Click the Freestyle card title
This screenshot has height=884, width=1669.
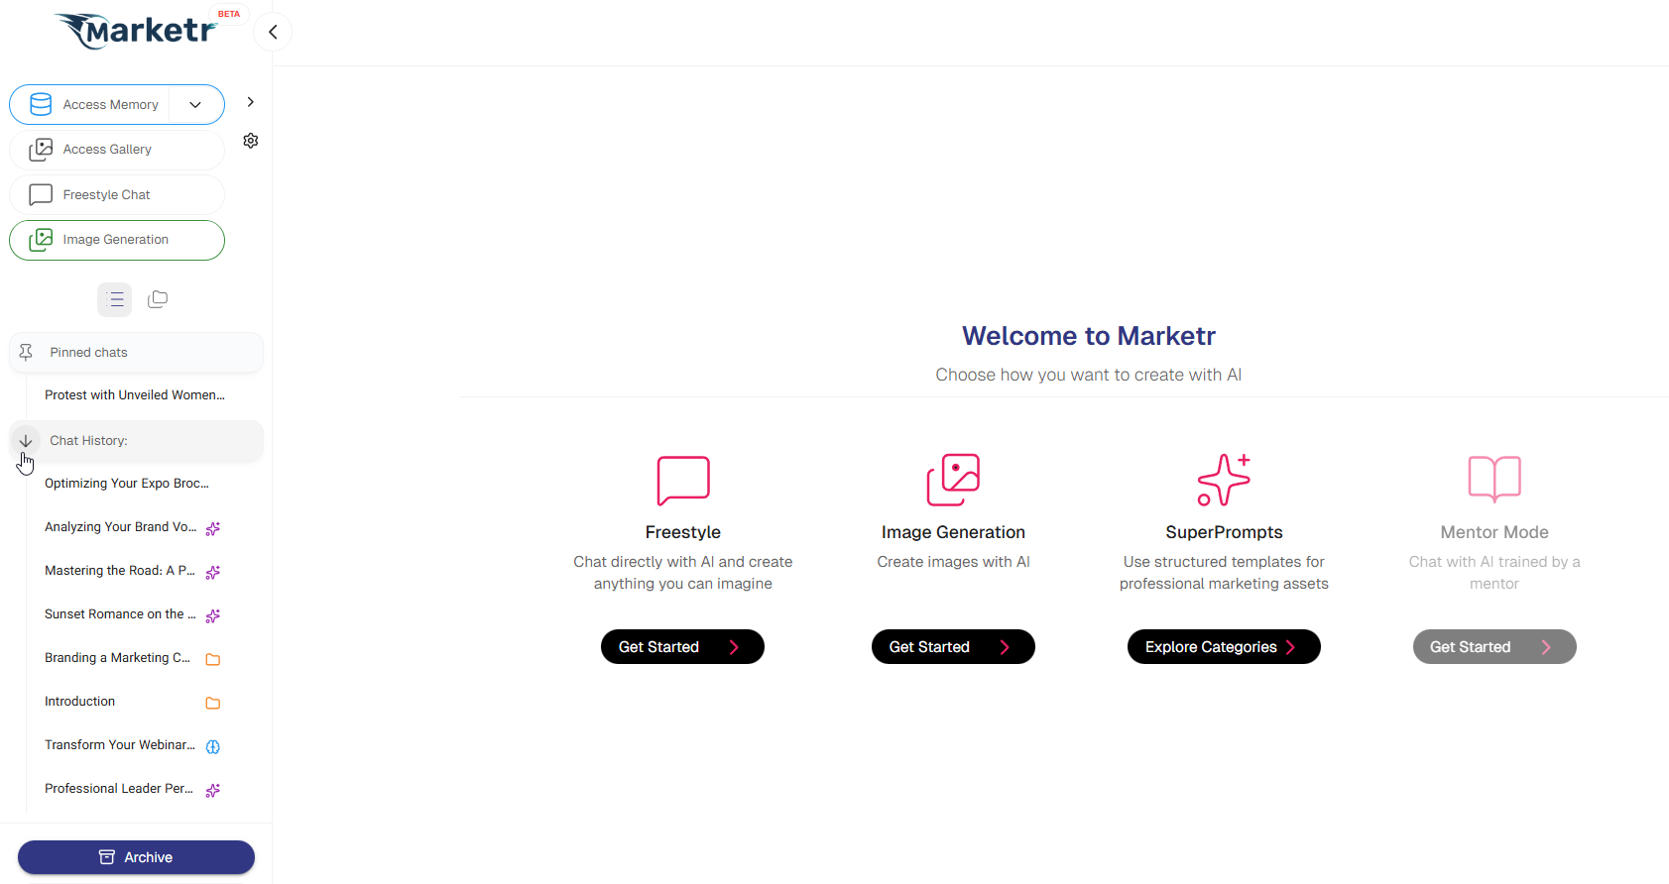pyautogui.click(x=683, y=532)
